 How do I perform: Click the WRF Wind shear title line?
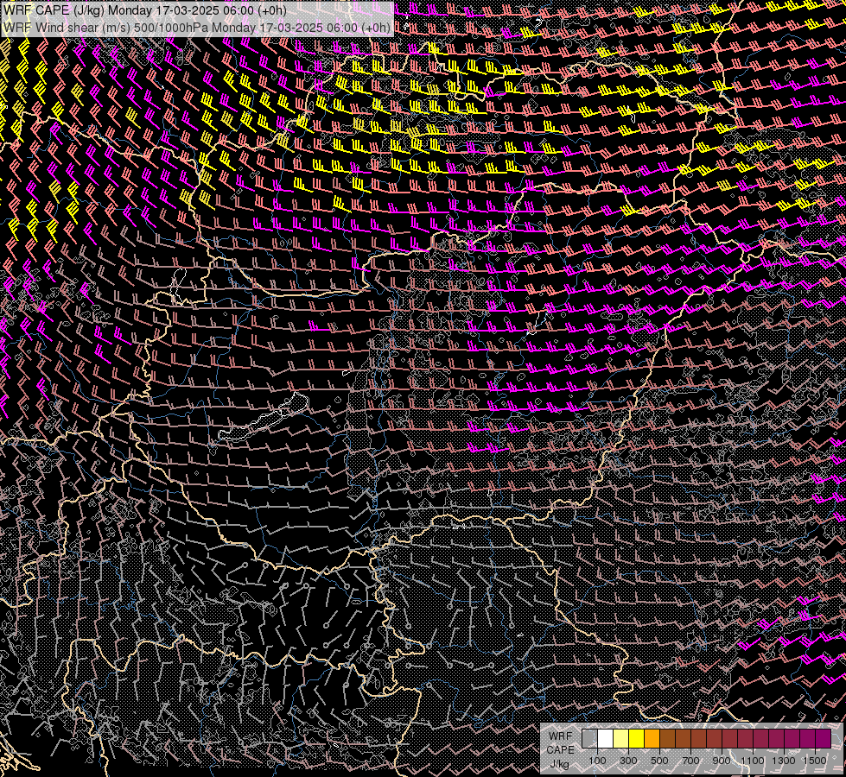point(197,28)
